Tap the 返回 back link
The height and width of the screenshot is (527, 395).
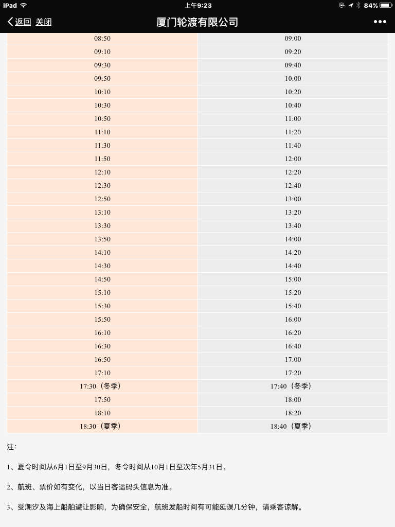[23, 22]
